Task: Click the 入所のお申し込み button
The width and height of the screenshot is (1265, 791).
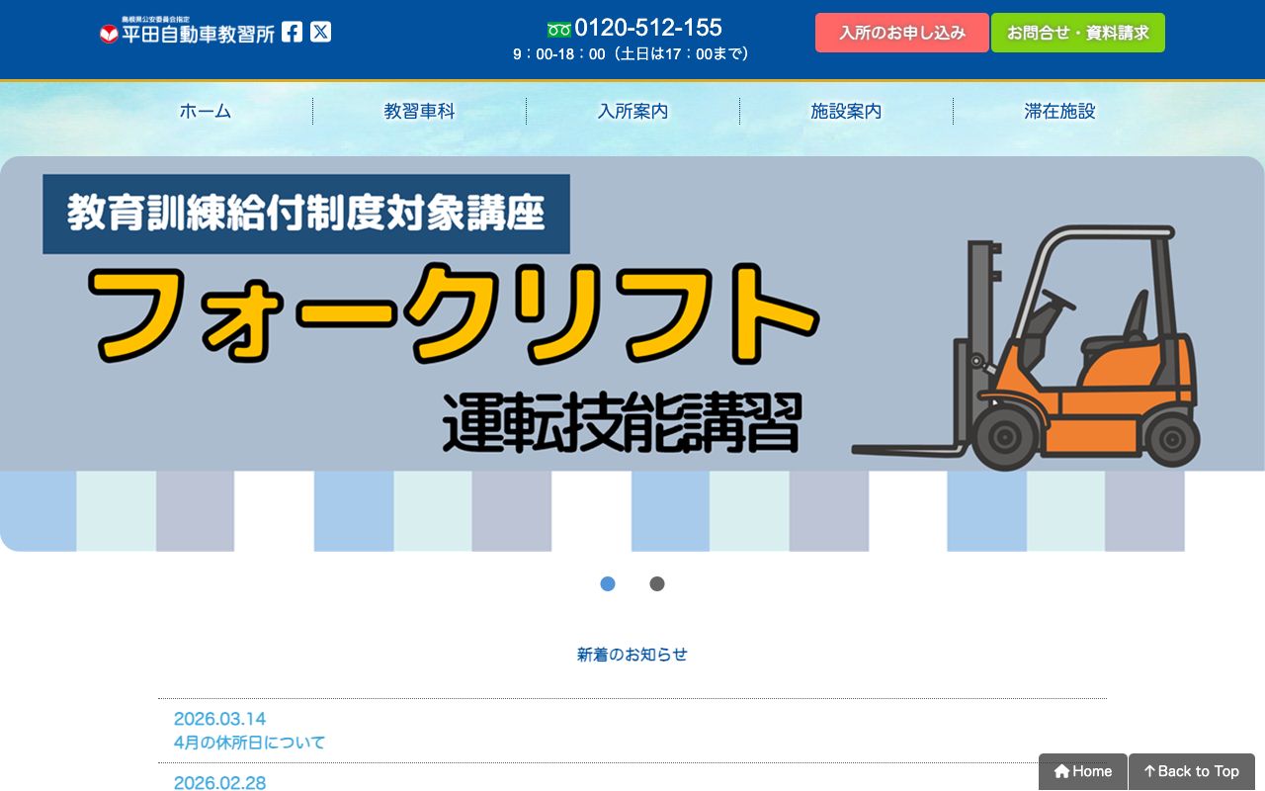Action: click(x=900, y=33)
